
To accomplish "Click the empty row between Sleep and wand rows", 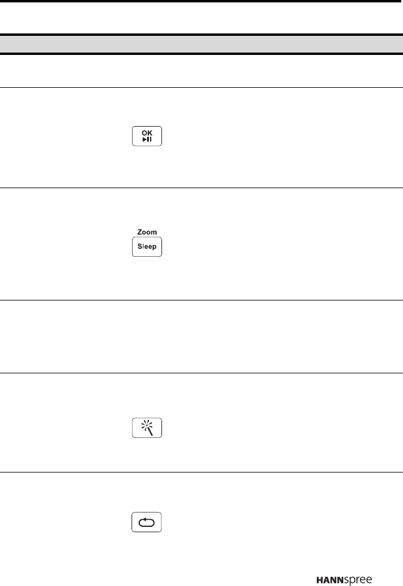I will 202,336.
